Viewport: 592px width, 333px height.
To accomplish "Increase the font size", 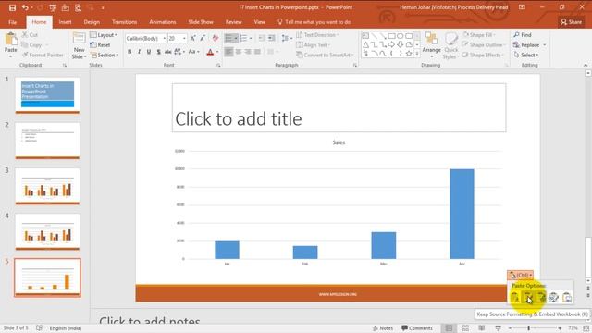I will (193, 39).
